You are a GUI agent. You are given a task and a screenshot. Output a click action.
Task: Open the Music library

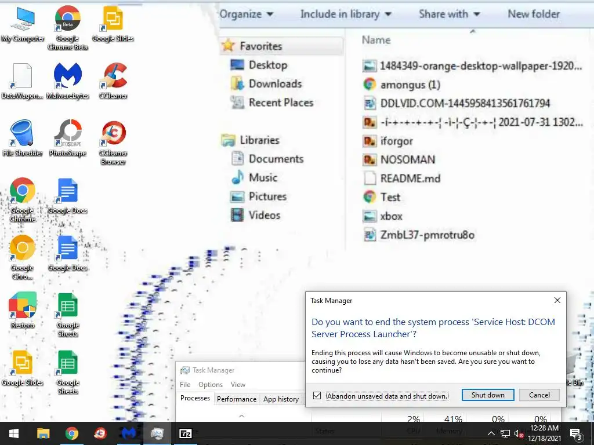pos(254,177)
